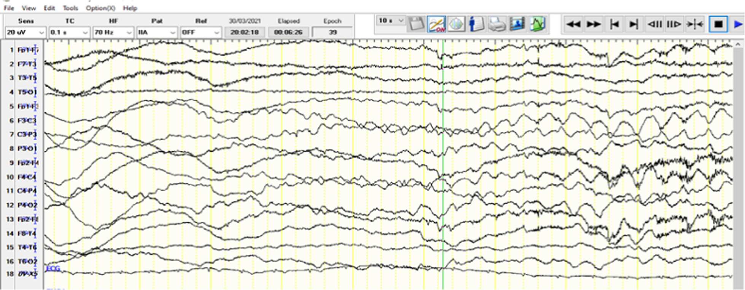Click the save floppy disk icon
This screenshot has height=290, width=745.
pyautogui.click(x=416, y=24)
